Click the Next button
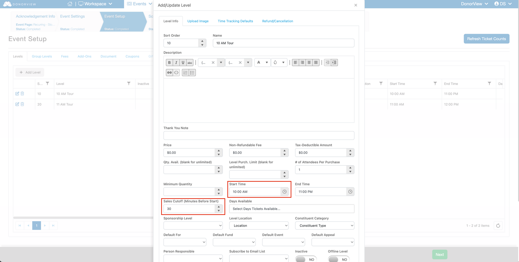Viewport: 519px width, 262px height. tap(440, 254)
